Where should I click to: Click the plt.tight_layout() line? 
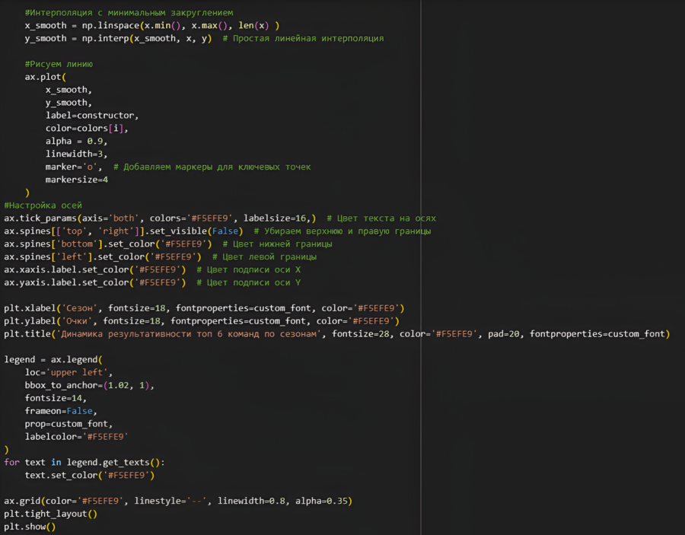(x=51, y=514)
